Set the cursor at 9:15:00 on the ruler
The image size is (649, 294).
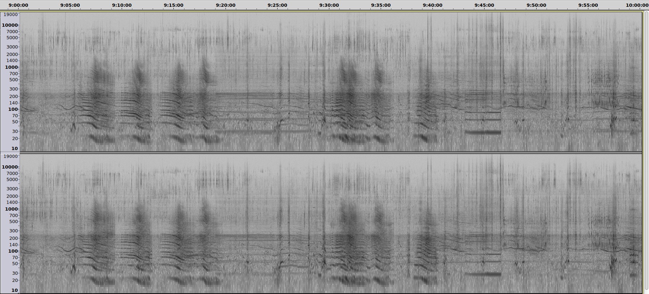(173, 5)
